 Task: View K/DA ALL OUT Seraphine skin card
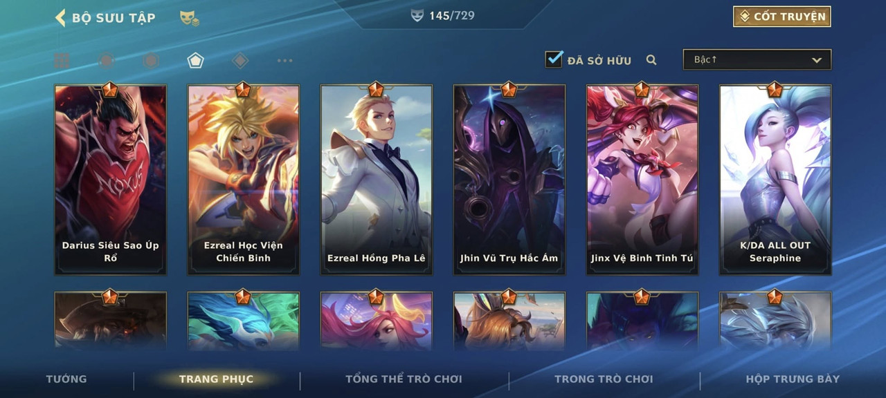tap(775, 180)
